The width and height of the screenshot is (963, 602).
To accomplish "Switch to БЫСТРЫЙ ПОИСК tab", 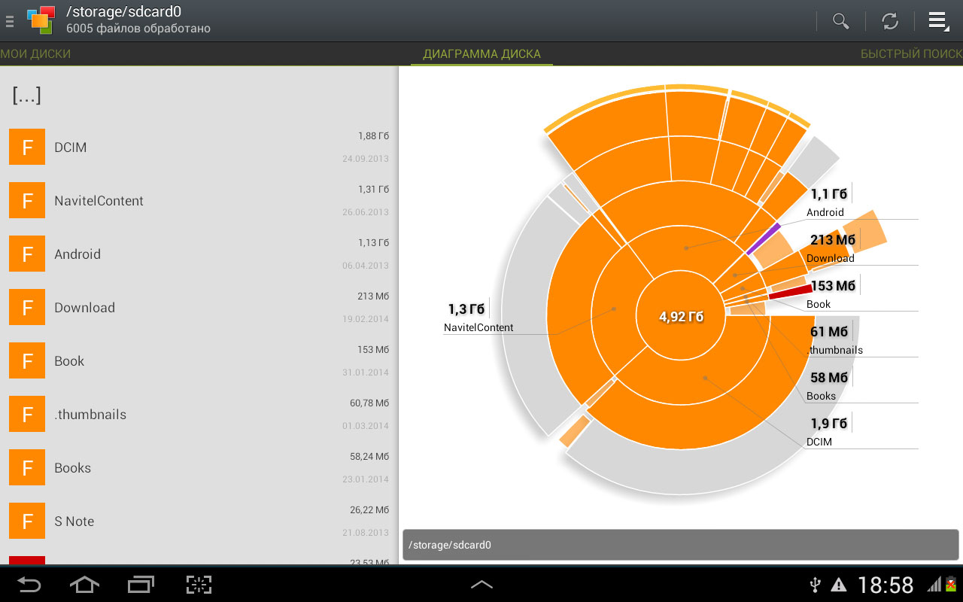I will [911, 54].
